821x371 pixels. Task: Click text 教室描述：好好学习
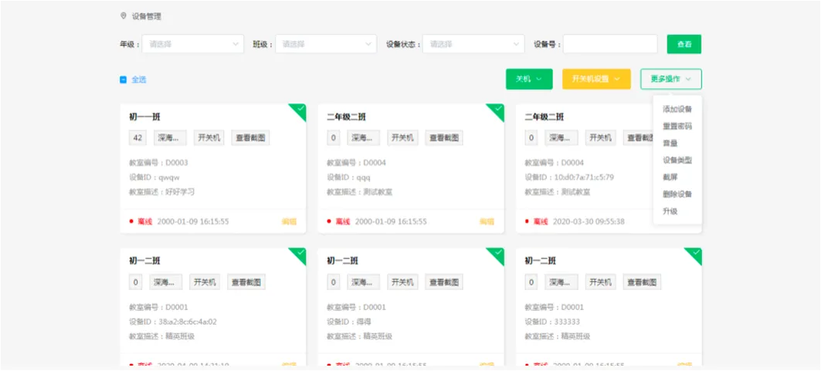pos(161,192)
